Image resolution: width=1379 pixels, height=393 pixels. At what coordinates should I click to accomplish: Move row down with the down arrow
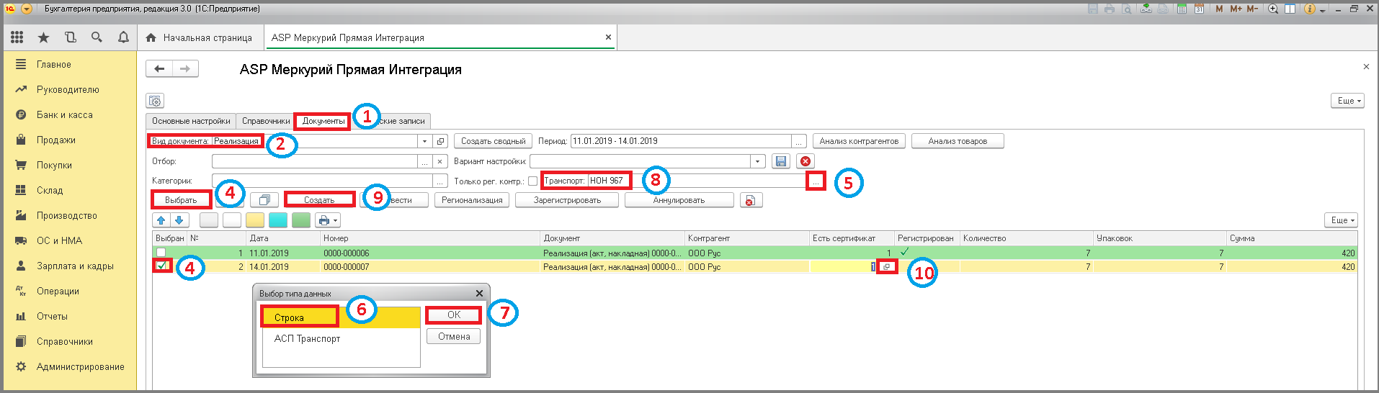pos(179,220)
